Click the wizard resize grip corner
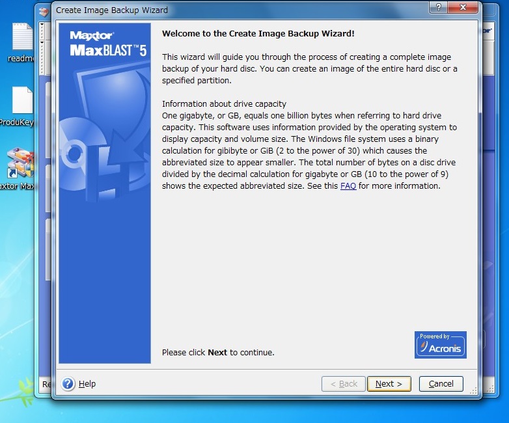Image resolution: width=509 pixels, height=423 pixels. click(x=474, y=391)
